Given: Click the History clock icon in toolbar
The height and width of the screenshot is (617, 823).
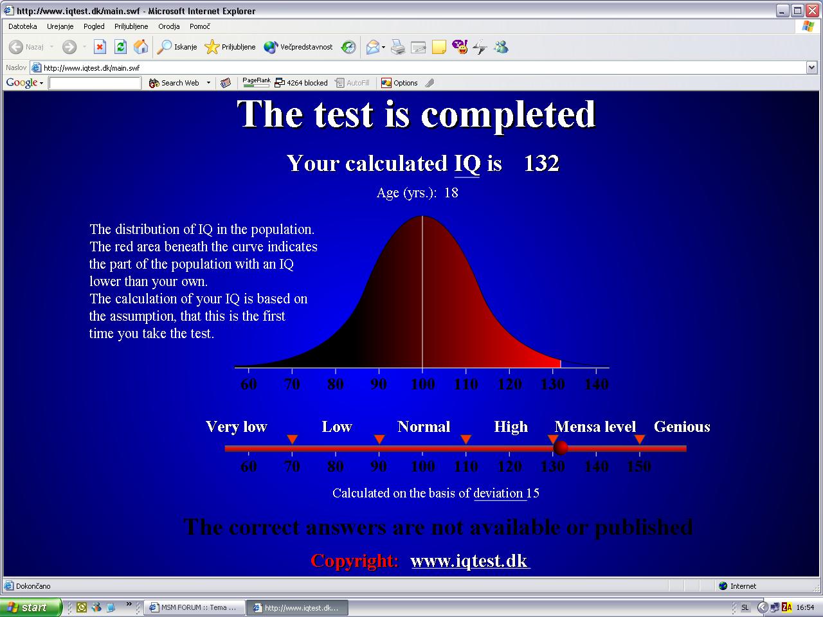Looking at the screenshot, I should [348, 47].
